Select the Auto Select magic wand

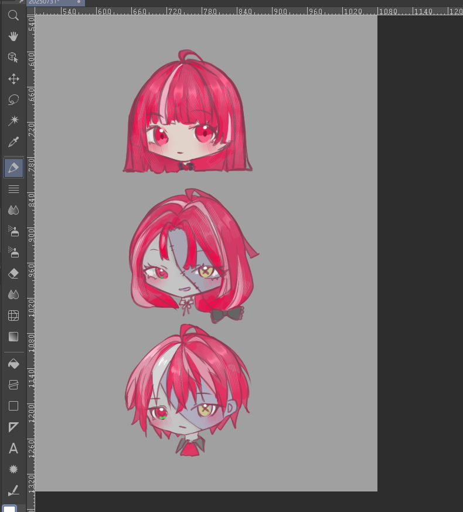pos(13,120)
